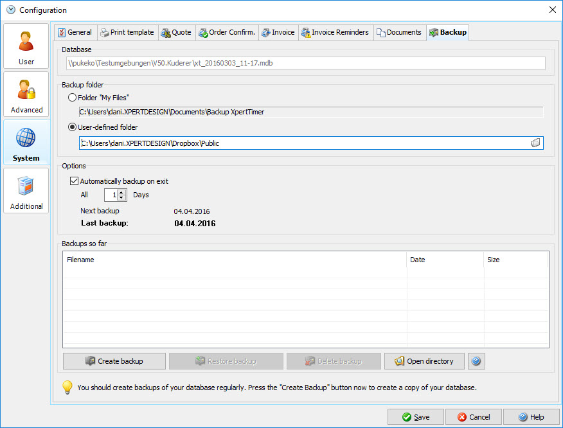Screen dimensions: 563x428
Task: Disable Automatically backup on exit
Action: [x=74, y=181]
